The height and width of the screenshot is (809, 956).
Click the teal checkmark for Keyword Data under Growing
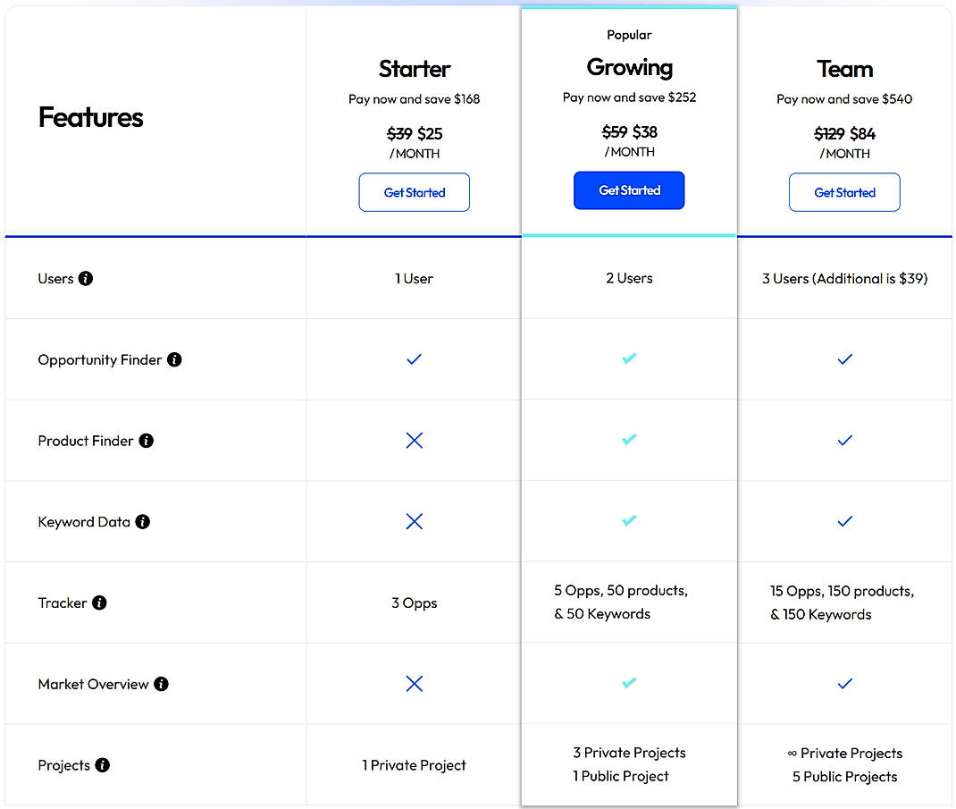pos(629,521)
